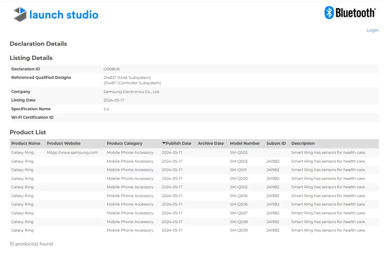This screenshot has width=384, height=255.
Task: Select Listing Date value 2024-05-17
Action: tap(114, 100)
